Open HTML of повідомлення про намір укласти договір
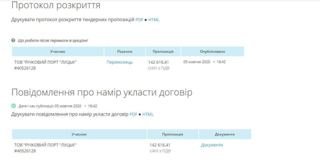Viewport: 320px width, 165px height. 148,114
